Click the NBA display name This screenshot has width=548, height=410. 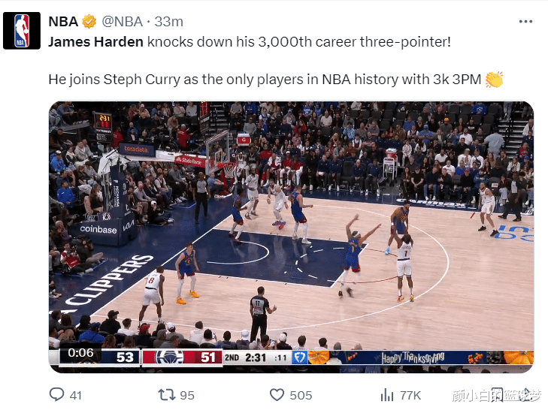[x=63, y=22]
